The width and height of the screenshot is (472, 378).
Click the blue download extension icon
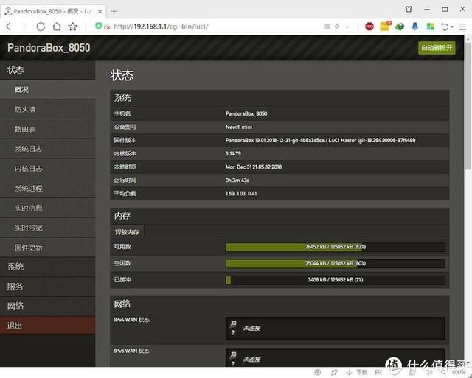414,27
